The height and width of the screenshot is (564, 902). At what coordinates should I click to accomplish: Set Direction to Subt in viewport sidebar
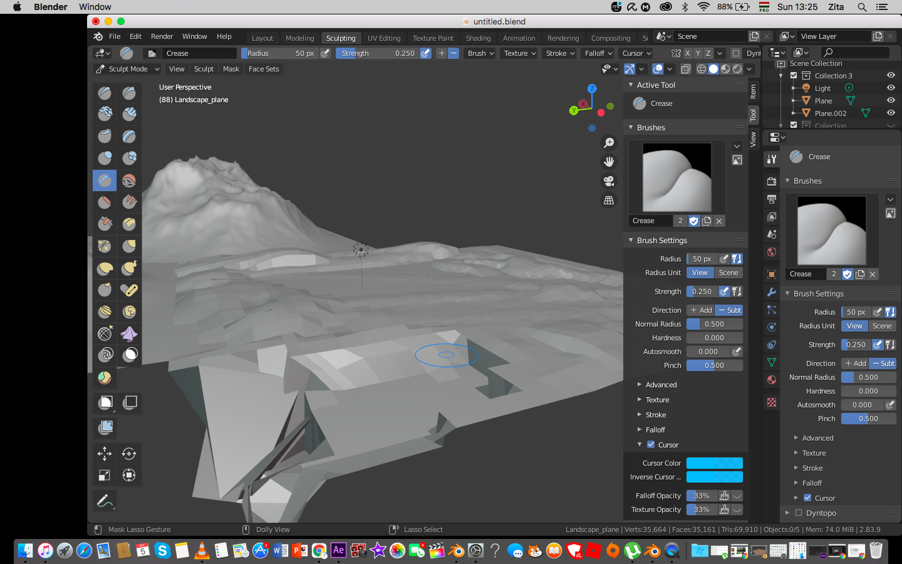(729, 310)
